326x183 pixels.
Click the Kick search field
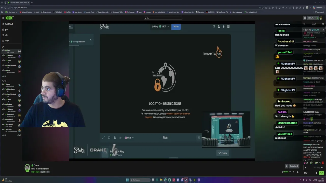click(163, 18)
